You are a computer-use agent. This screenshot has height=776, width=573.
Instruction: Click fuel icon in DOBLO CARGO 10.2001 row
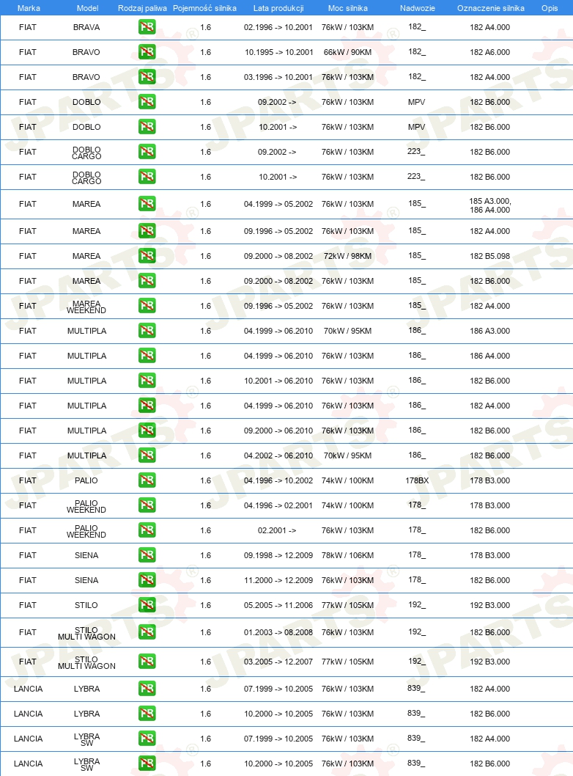pos(147,176)
